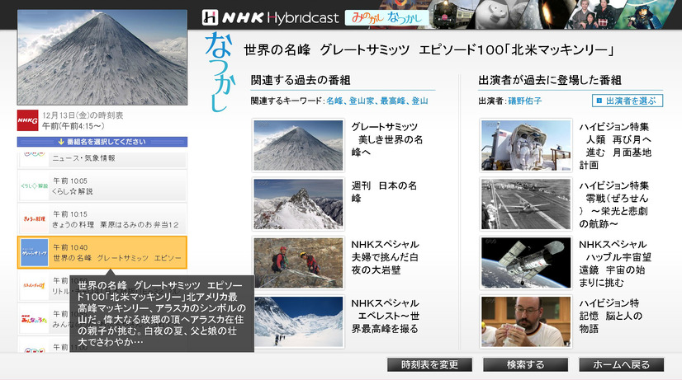
Task: Click the large mountain preview video
Action: (102, 58)
